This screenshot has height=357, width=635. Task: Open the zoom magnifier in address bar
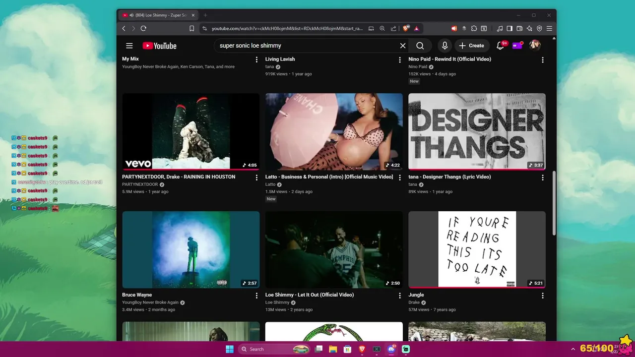[x=382, y=29]
